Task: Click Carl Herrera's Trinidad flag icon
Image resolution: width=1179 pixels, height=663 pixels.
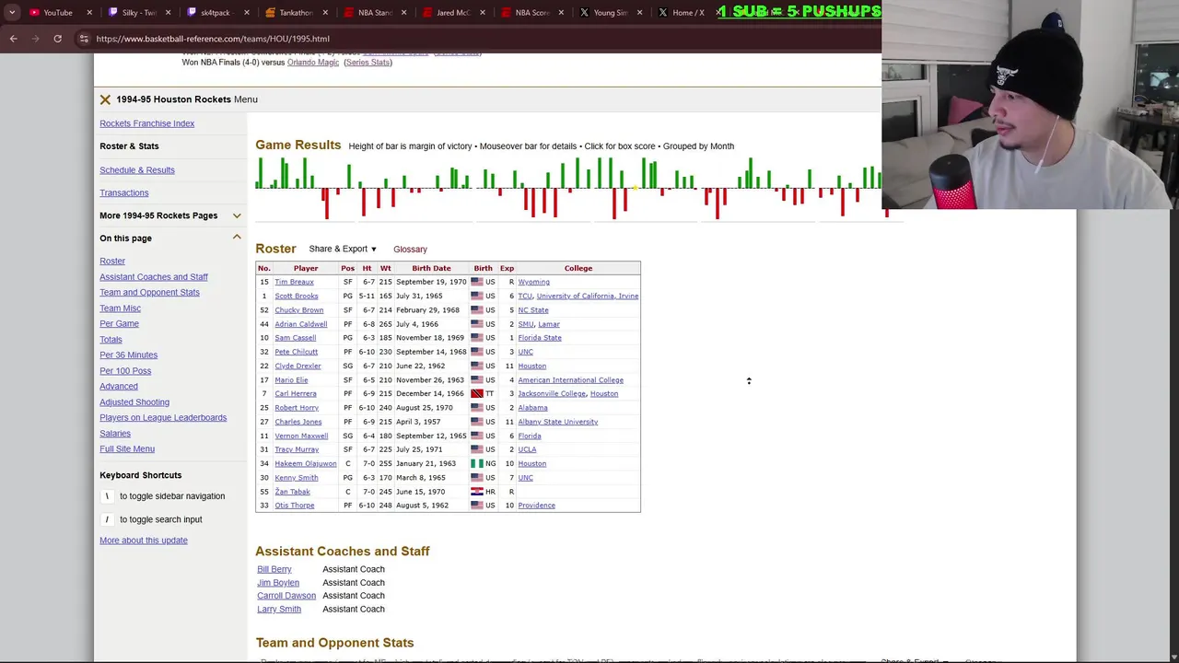Action: pos(477,394)
